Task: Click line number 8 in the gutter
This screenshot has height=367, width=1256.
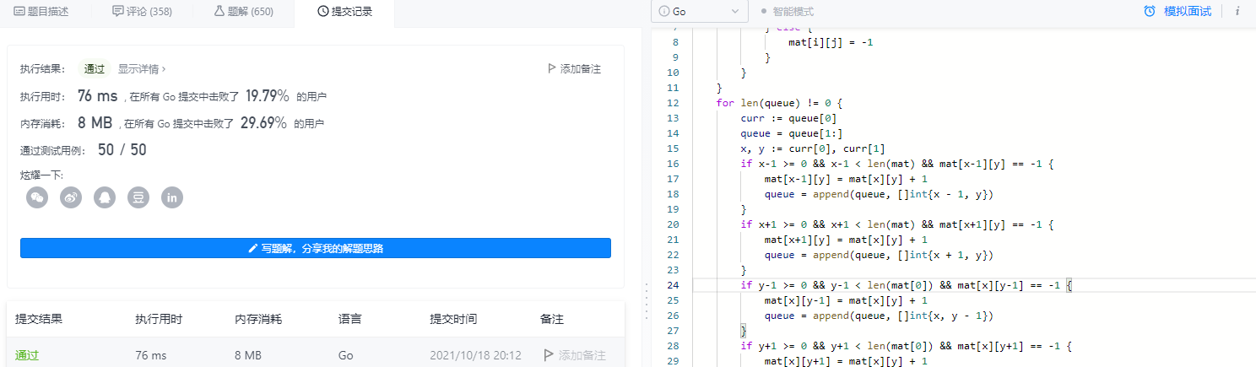Action: click(x=675, y=42)
